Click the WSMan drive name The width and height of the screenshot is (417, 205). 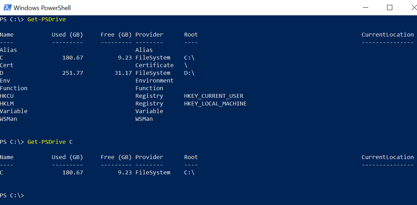click(8, 119)
